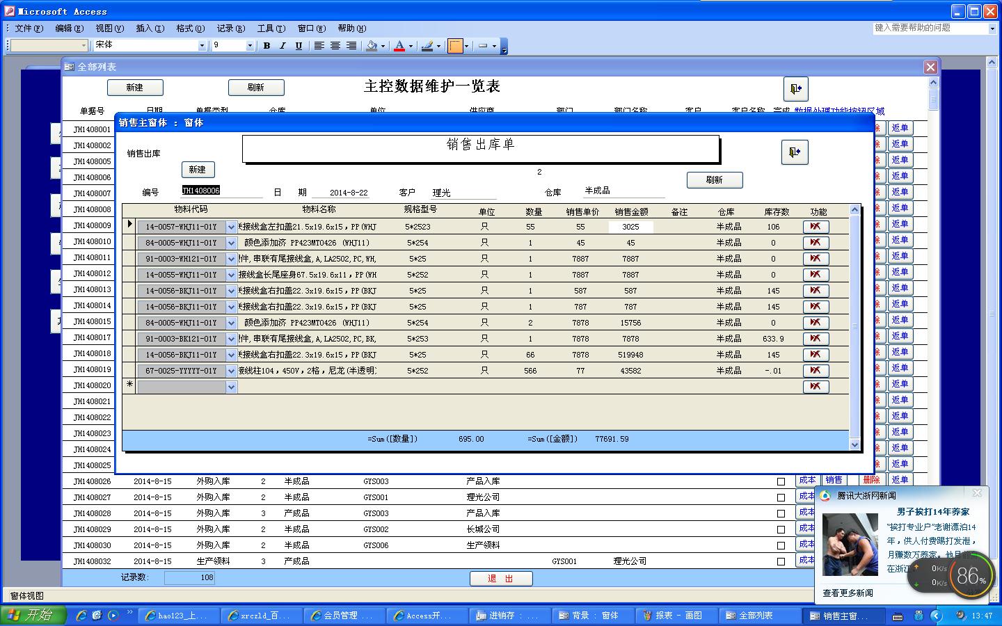The image size is (1002, 626).
Task: Apply fill/back color with paint bucket icon
Action: click(372, 46)
